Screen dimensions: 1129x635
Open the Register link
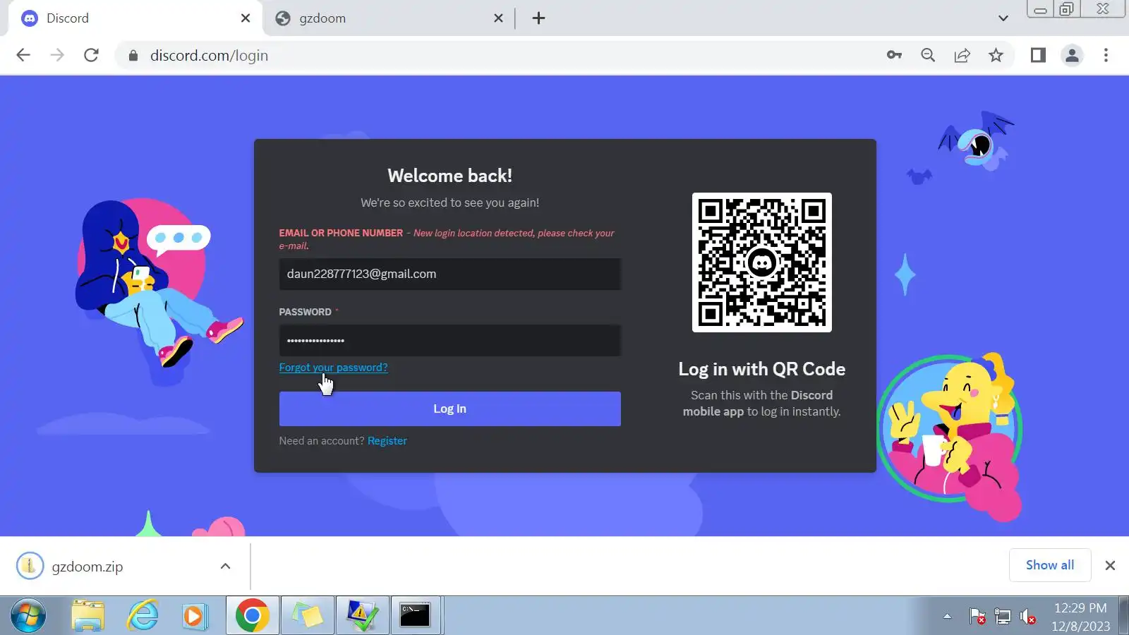pyautogui.click(x=387, y=441)
